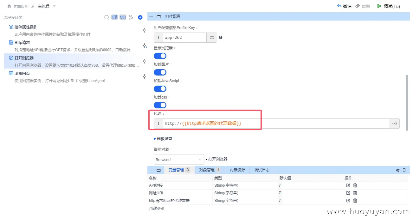Toggle the collapse-description icon in flow designer

(x=114, y=17)
